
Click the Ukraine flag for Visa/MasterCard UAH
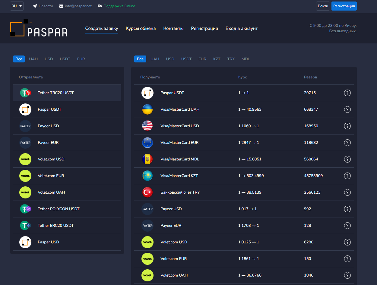pyautogui.click(x=147, y=109)
